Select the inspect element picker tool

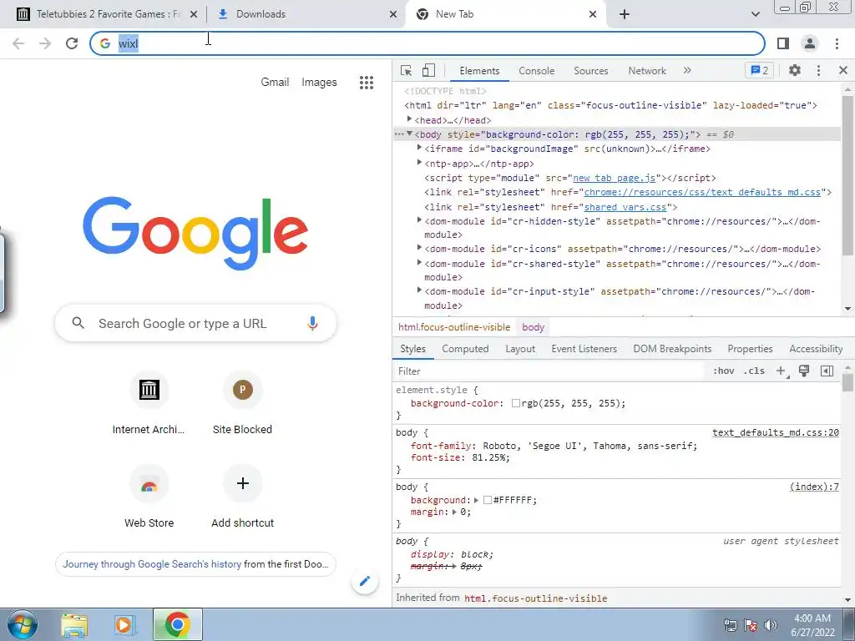click(x=407, y=71)
